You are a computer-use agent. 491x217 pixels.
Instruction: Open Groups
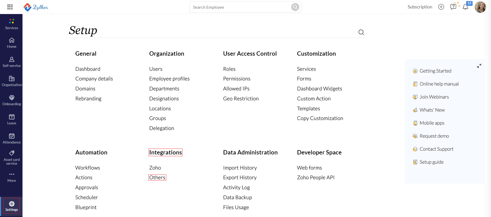click(x=158, y=118)
